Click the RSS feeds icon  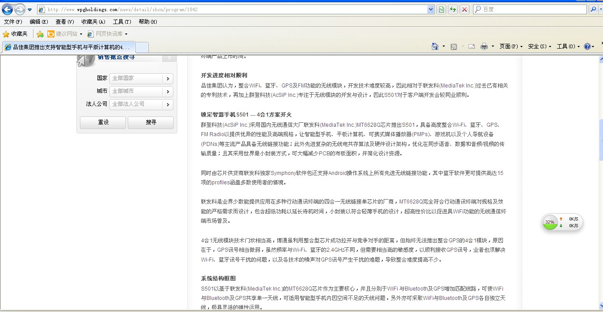pyautogui.click(x=454, y=46)
